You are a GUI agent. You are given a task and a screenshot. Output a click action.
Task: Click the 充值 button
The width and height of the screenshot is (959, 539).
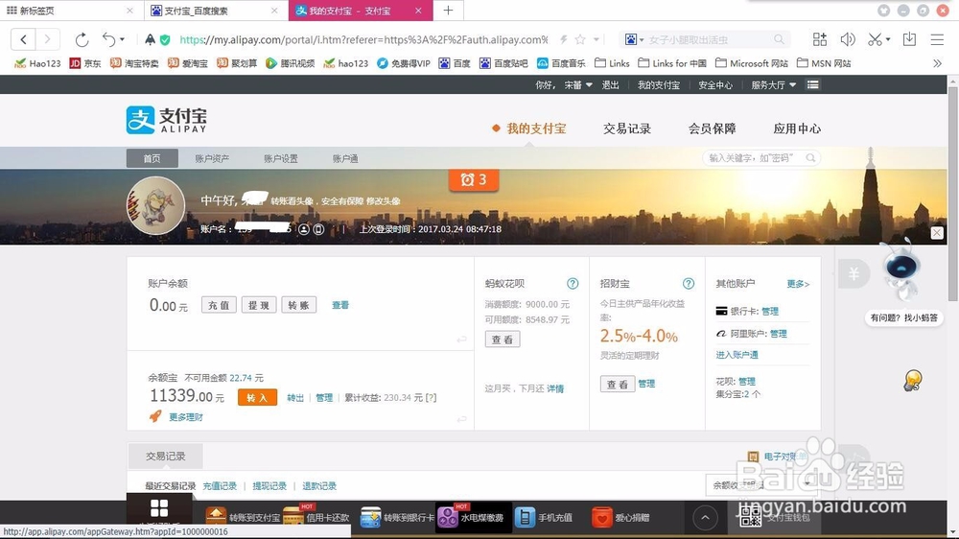219,305
